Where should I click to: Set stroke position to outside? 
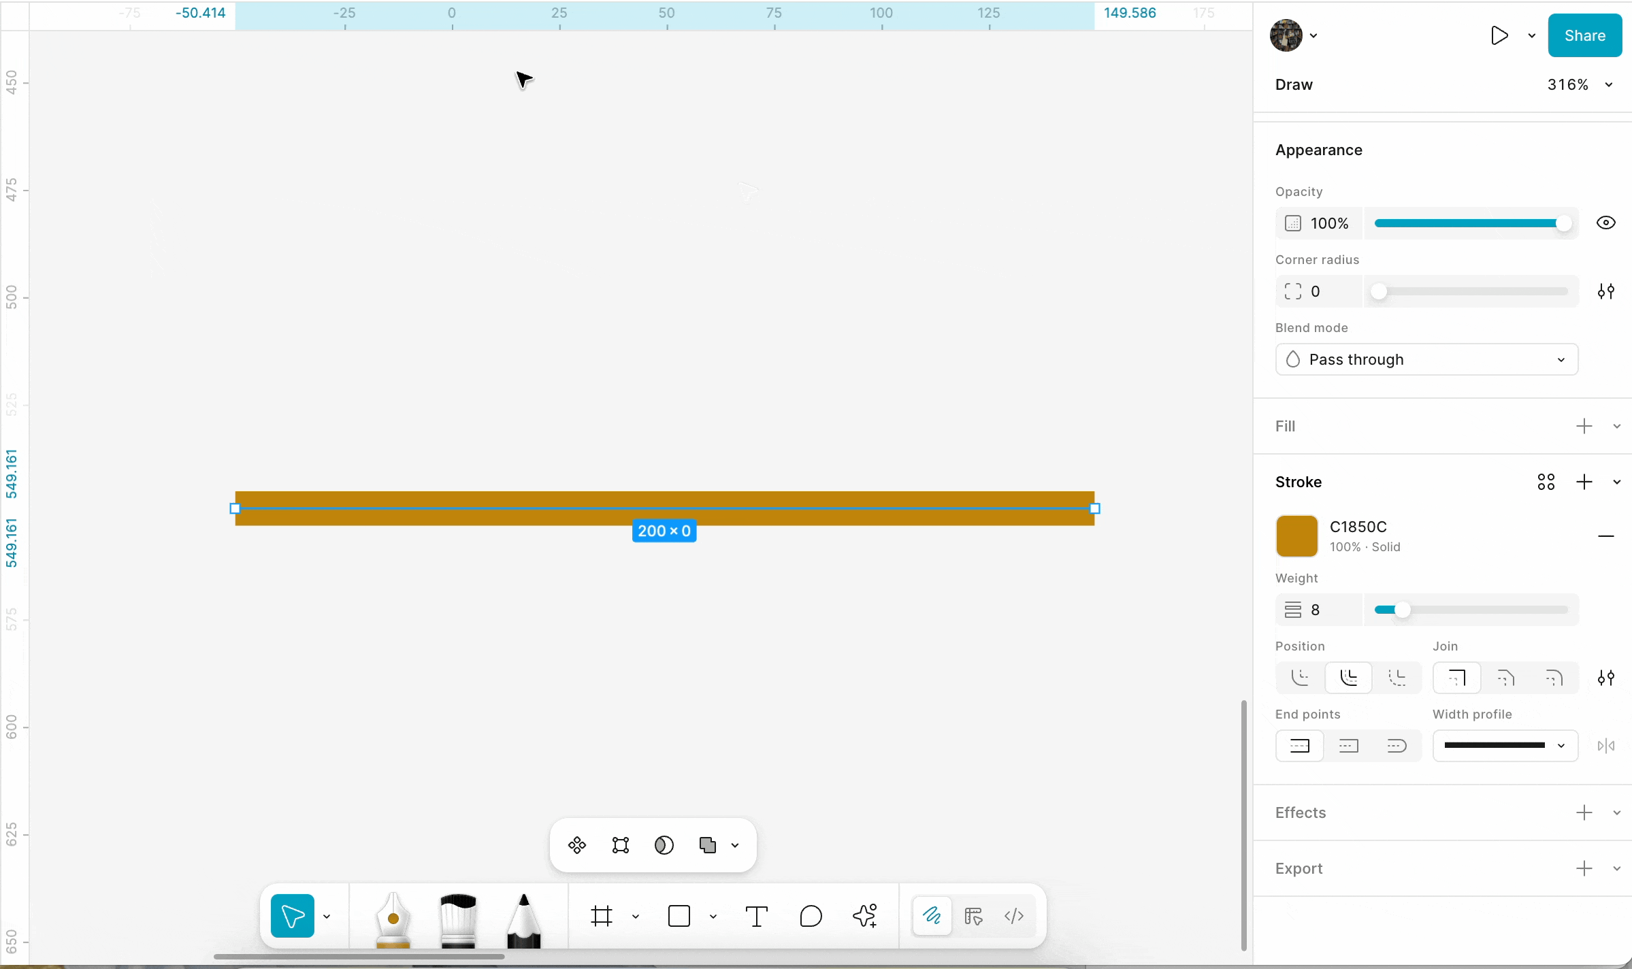tap(1397, 678)
